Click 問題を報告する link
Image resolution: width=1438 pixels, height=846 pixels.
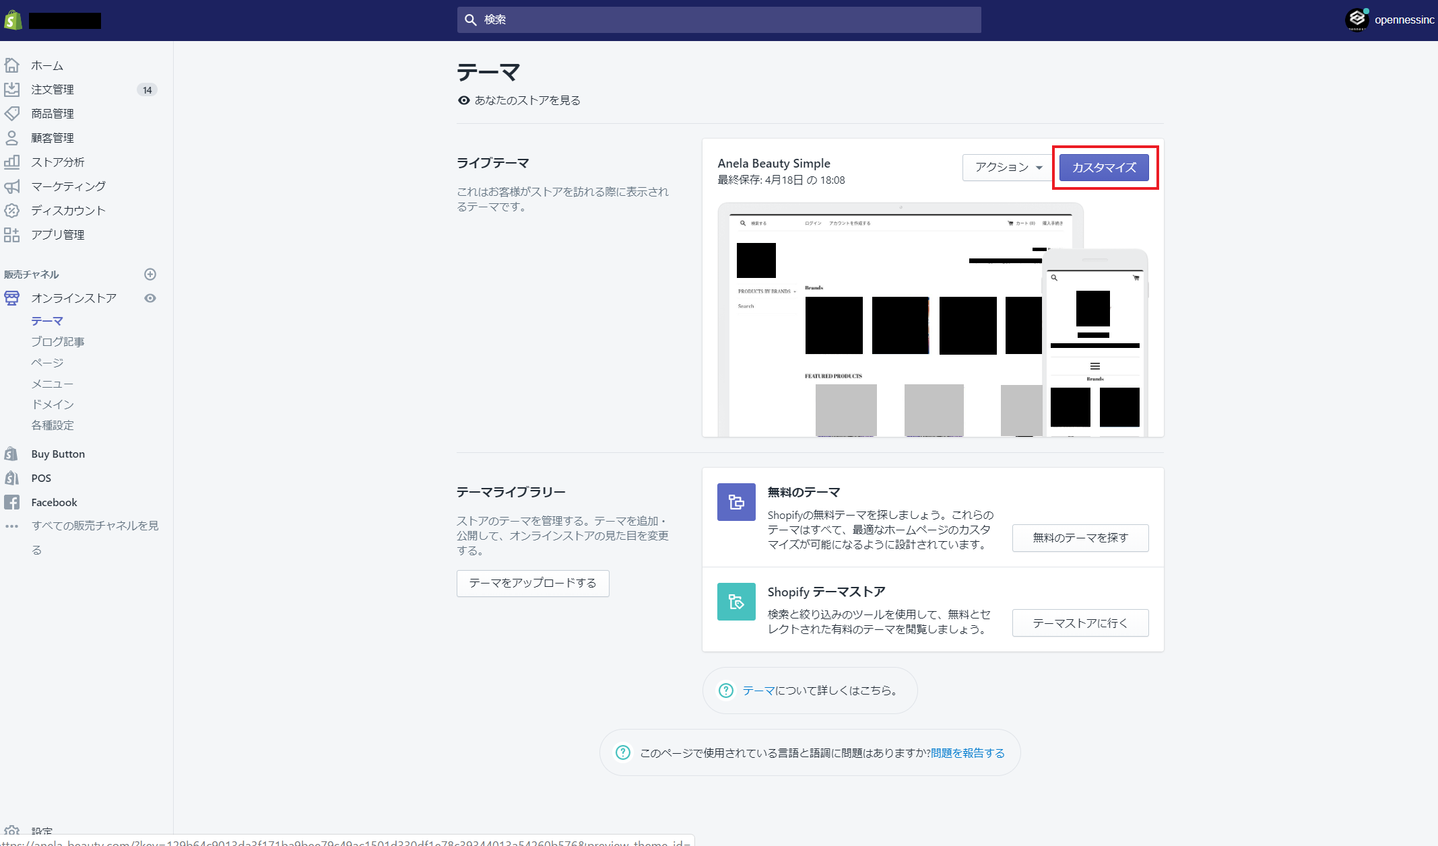pyautogui.click(x=968, y=752)
